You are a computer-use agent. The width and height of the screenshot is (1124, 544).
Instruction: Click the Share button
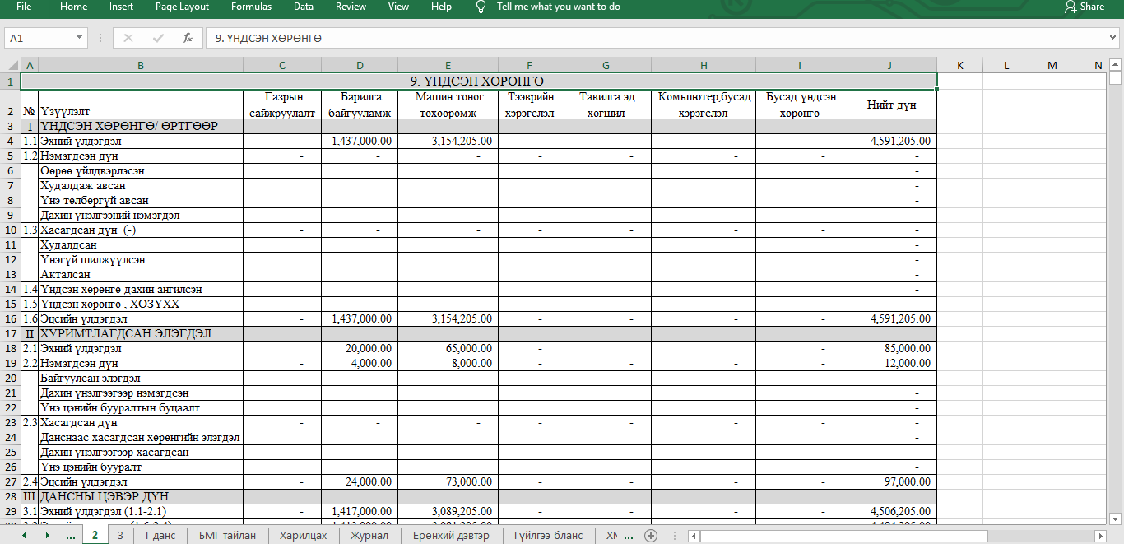(1084, 7)
